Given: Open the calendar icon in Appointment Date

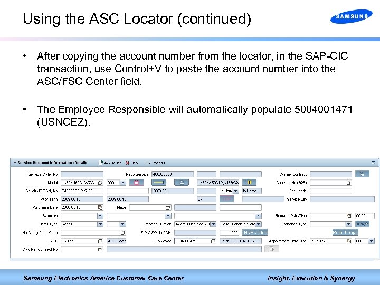Looking at the screenshot, I should (x=348, y=241).
